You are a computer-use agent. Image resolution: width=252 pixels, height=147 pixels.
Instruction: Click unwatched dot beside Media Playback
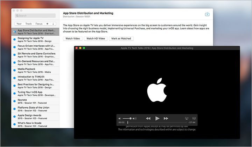[x=14, y=70]
